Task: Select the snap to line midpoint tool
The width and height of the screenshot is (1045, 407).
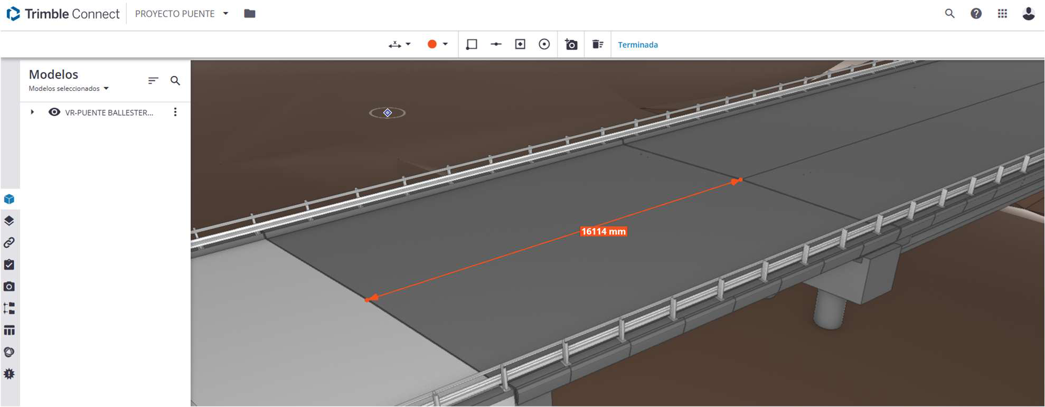Action: 496,44
